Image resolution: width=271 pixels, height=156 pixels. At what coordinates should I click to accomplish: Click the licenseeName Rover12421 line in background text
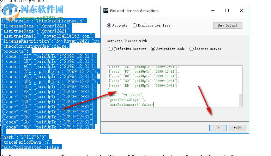point(36,26)
